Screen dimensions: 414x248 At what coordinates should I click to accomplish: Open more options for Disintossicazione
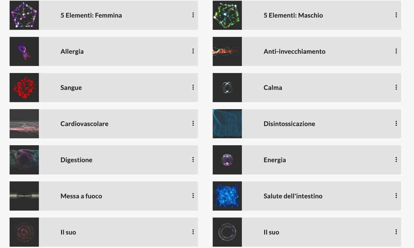coord(396,123)
